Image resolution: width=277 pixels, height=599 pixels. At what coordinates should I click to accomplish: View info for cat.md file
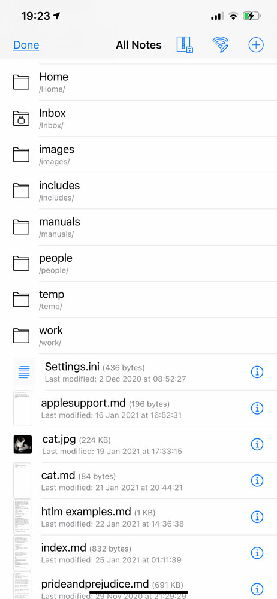[x=257, y=480]
